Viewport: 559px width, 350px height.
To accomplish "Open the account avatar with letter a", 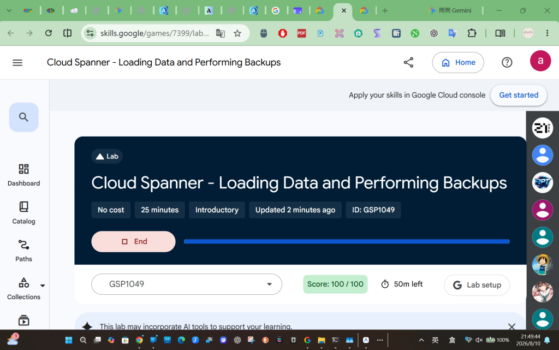I will click(x=540, y=61).
